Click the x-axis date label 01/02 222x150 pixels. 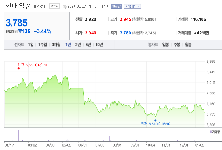click(200, 145)
